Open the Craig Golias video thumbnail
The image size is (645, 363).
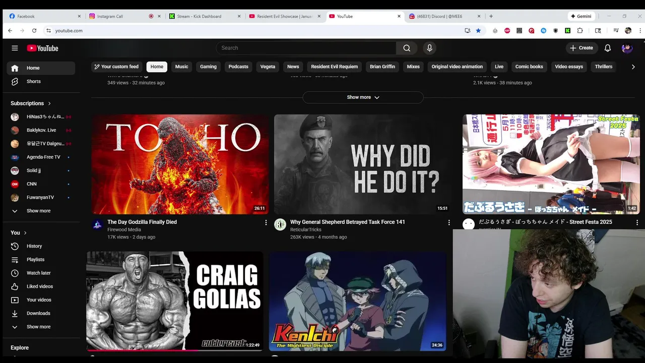(x=175, y=301)
